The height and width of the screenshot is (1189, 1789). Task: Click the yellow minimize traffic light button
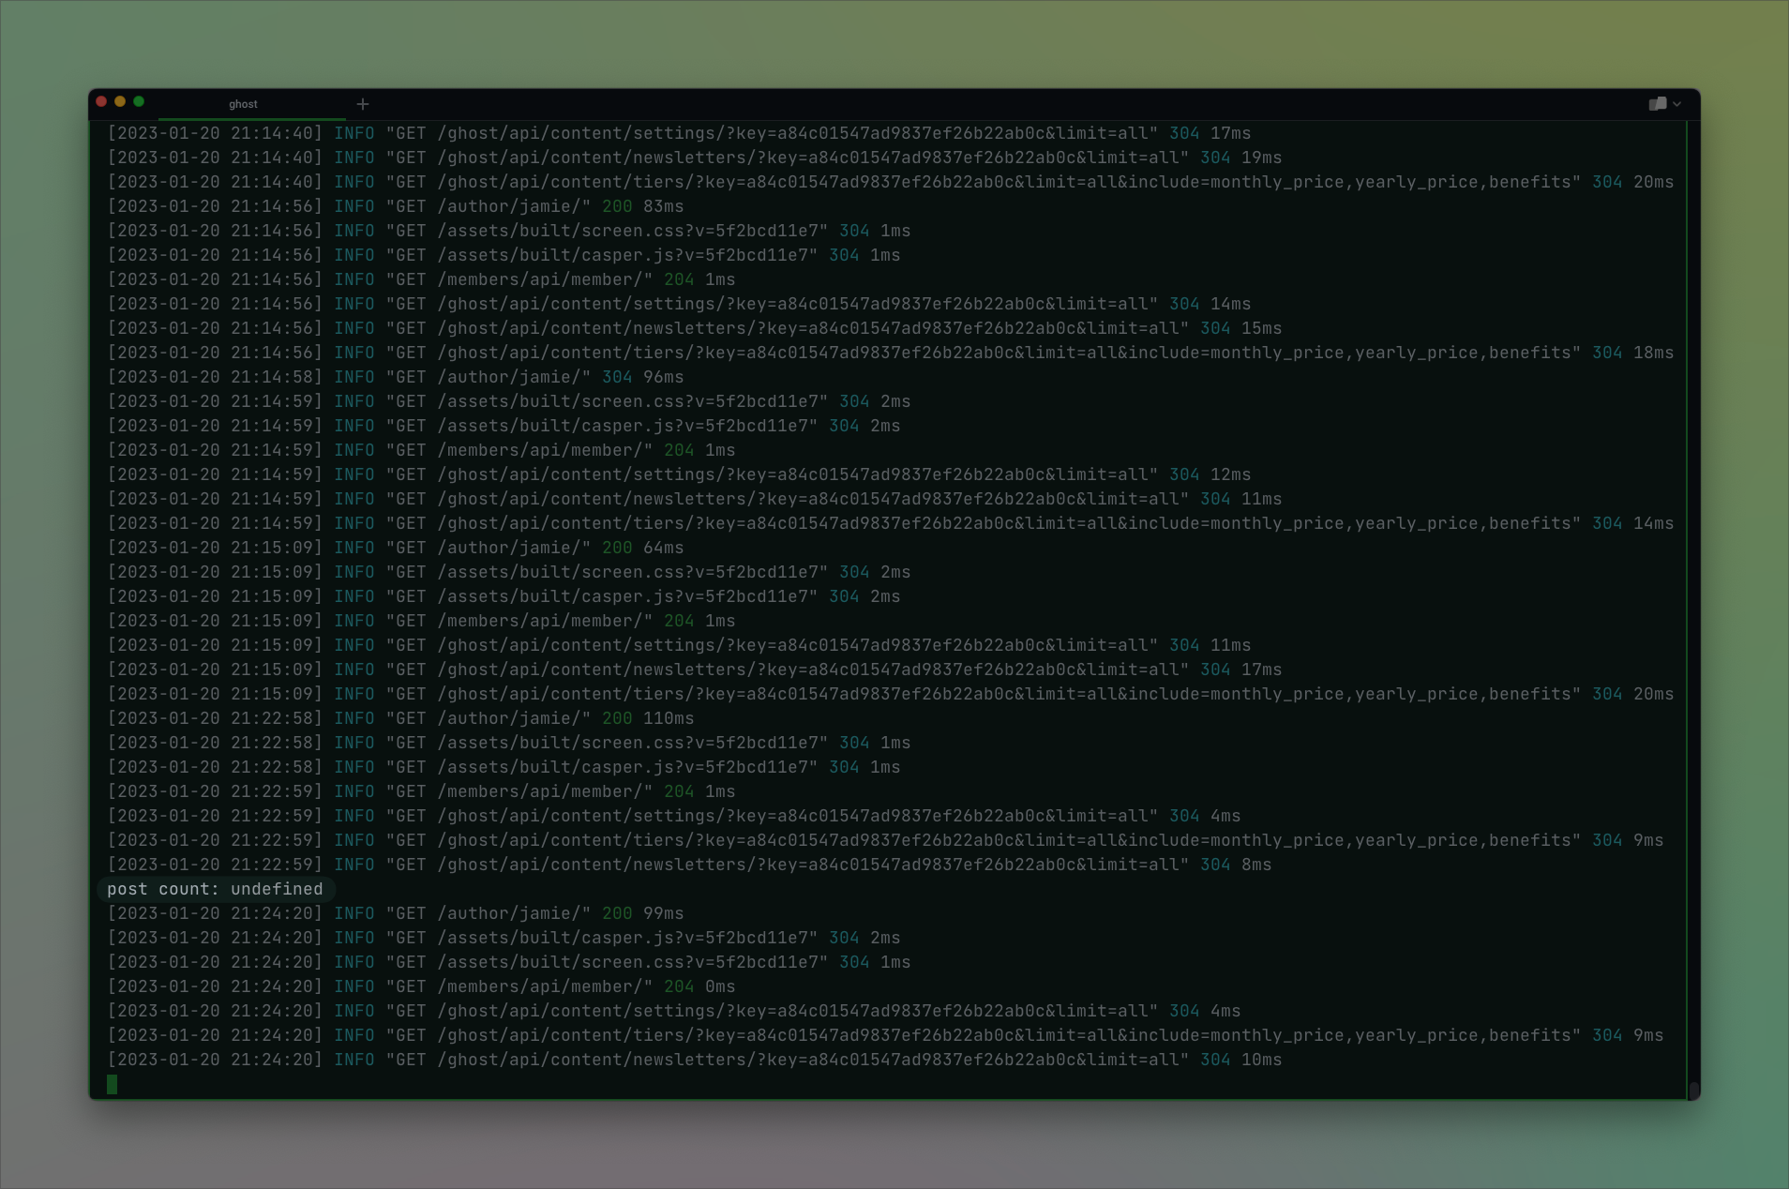pos(119,99)
